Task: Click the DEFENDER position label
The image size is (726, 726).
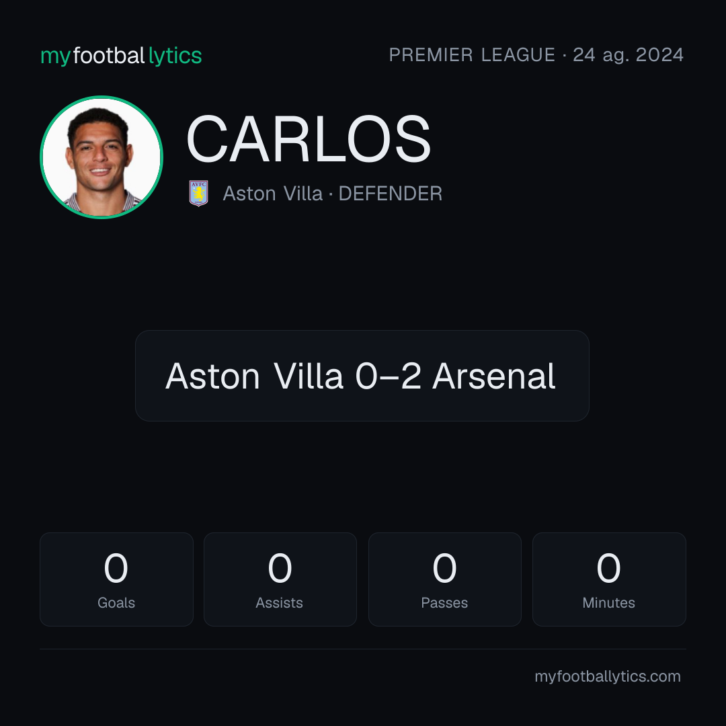Action: point(391,194)
